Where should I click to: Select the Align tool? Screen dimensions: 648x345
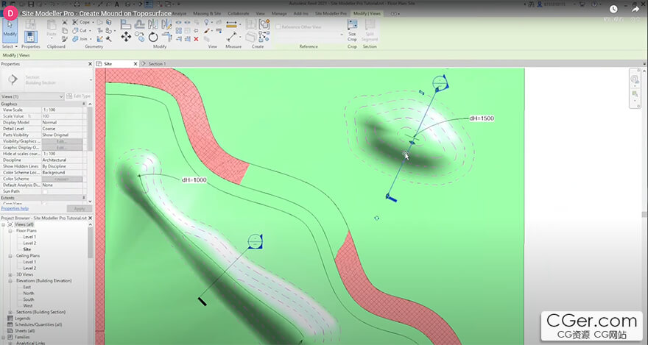[x=126, y=24]
